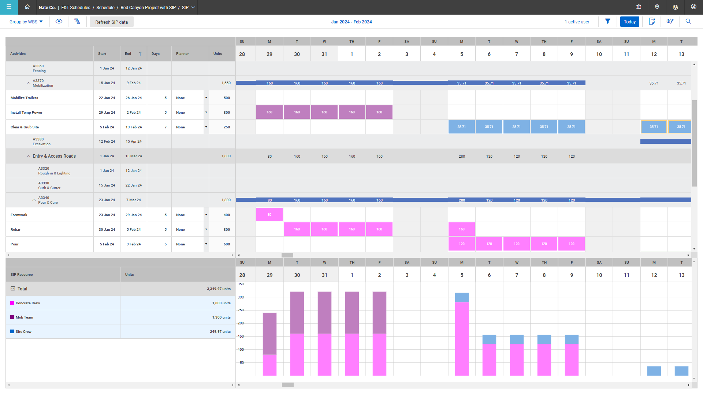Click E&T Schedules in the breadcrumb
This screenshot has width=703, height=395.
coord(75,7)
